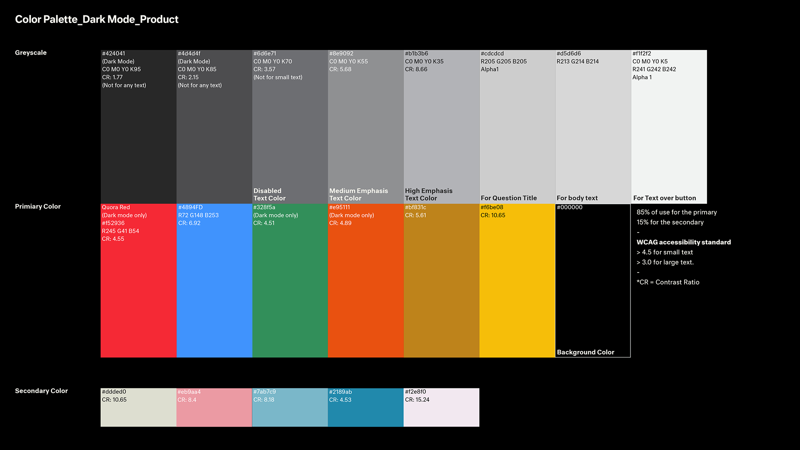This screenshot has width=800, height=450.
Task: Click the Color Palette_Dark Mode_Product title
Action: [x=97, y=20]
